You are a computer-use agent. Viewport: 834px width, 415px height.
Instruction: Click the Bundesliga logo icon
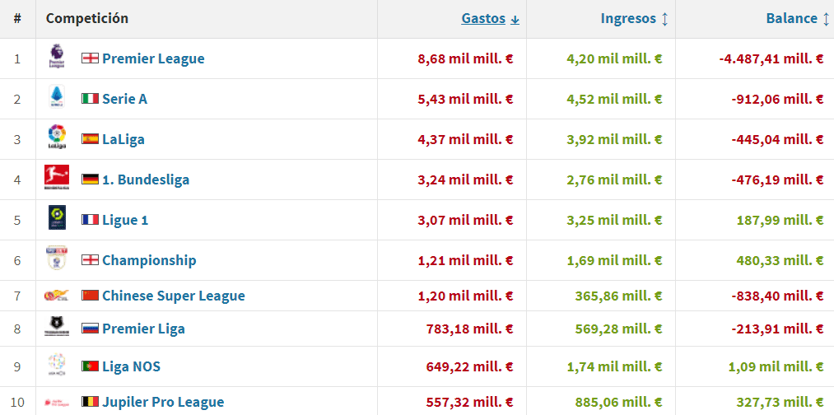pos(57,179)
